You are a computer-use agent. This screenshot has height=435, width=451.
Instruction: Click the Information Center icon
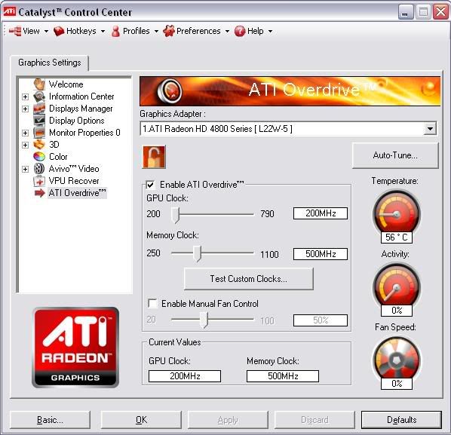click(39, 96)
